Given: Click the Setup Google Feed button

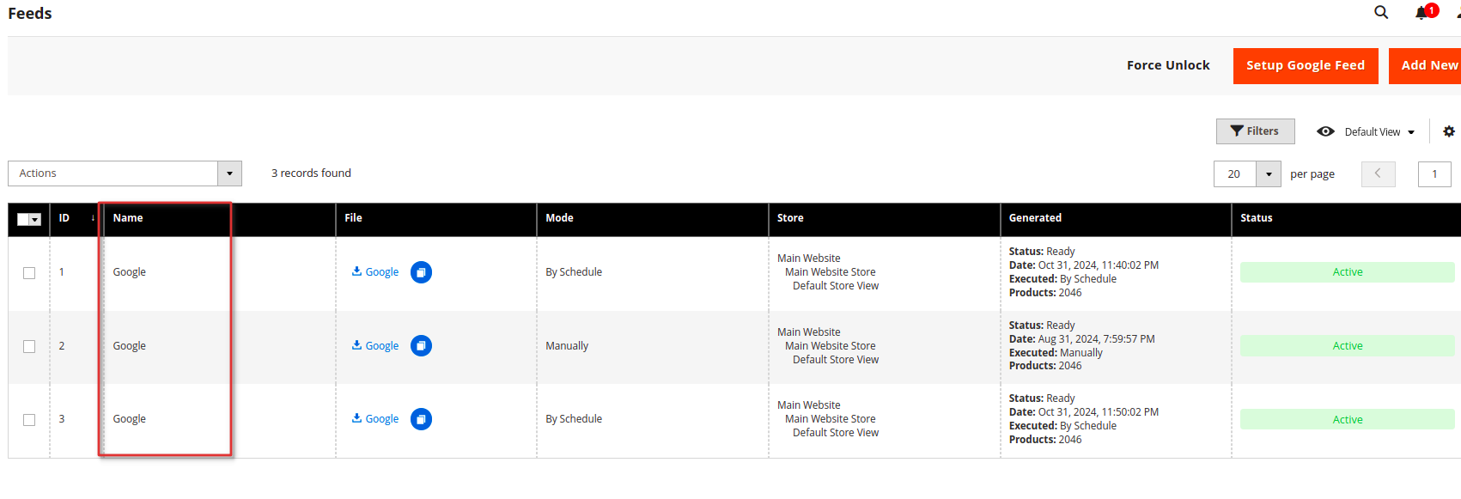Looking at the screenshot, I should pos(1305,65).
